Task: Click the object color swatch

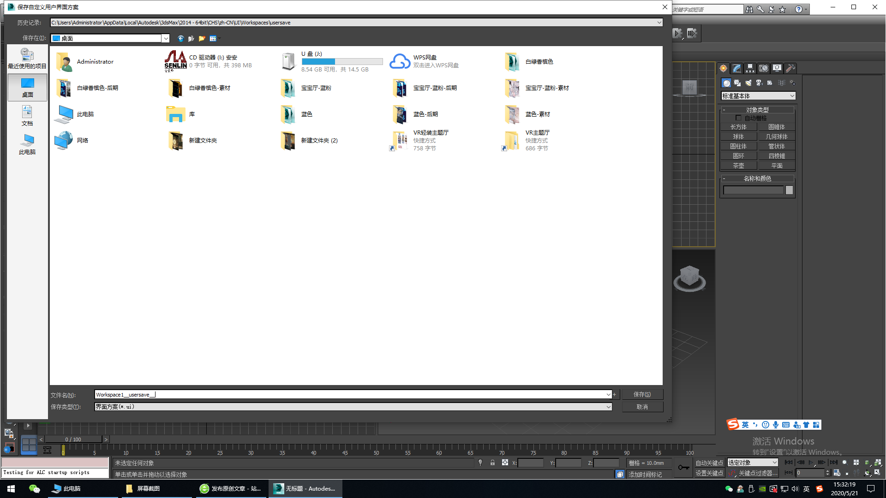Action: 789,190
